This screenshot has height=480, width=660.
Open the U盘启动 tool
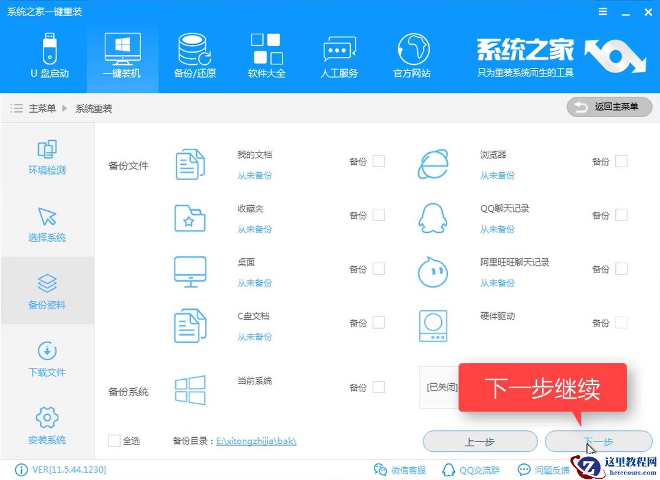coord(50,55)
